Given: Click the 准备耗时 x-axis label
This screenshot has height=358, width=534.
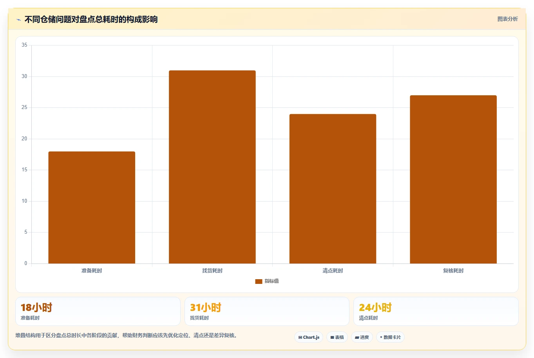Looking at the screenshot, I should (92, 271).
